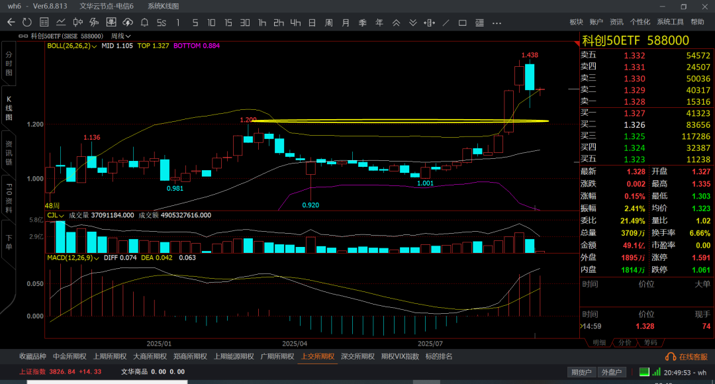Switch to the 1h period
The height and width of the screenshot is (384, 715).
pyautogui.click(x=262, y=23)
